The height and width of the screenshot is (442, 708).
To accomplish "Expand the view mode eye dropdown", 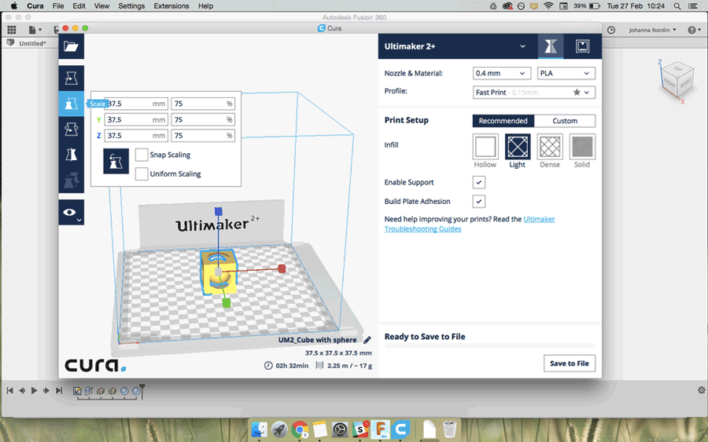I will coord(71,212).
